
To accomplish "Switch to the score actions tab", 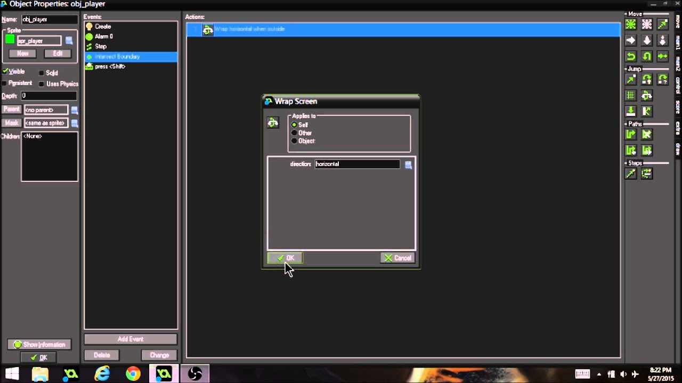I will point(678,107).
